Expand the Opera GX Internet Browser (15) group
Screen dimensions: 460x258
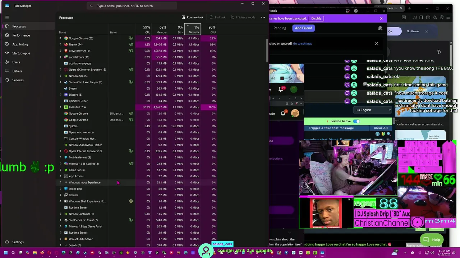(61, 70)
